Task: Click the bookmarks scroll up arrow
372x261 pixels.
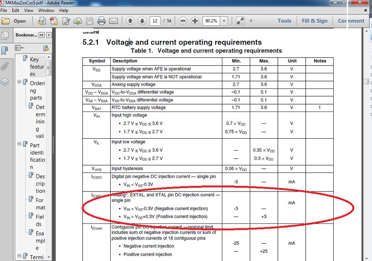Action: tap(49, 57)
